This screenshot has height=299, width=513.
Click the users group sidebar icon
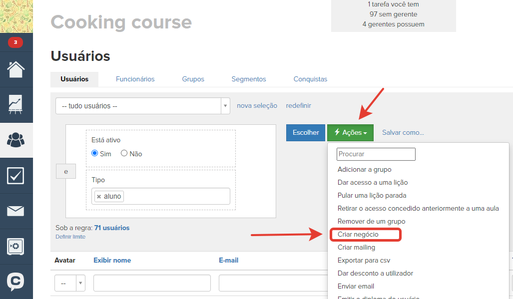coord(16,140)
